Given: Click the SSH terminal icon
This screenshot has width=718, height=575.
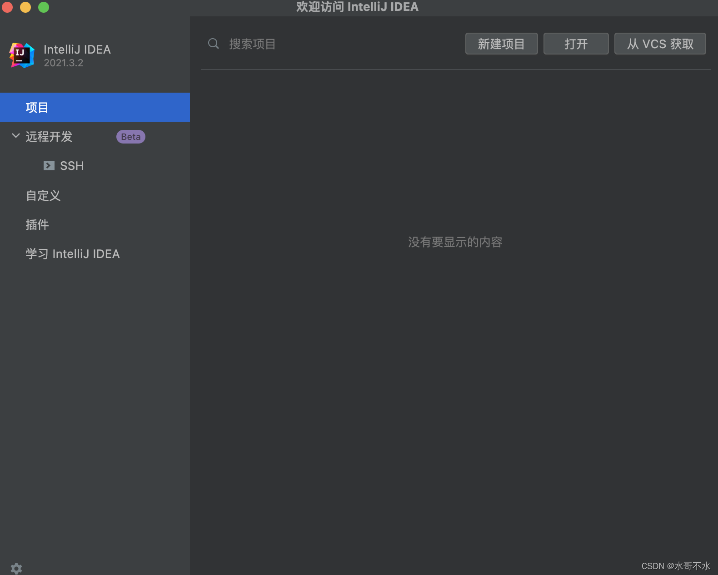Looking at the screenshot, I should (49, 166).
